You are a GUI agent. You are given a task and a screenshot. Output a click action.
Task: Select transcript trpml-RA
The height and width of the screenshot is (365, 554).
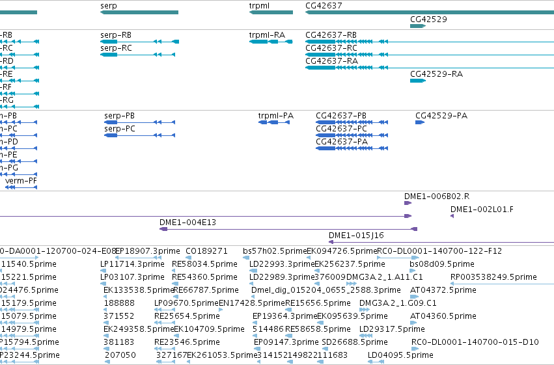(x=271, y=42)
